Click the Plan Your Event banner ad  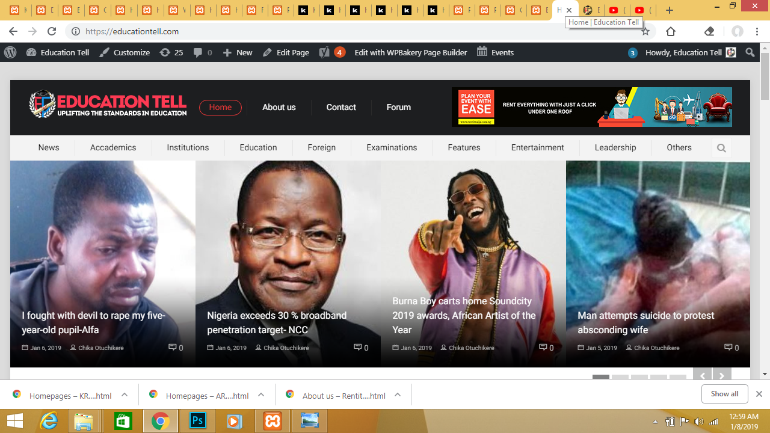pyautogui.click(x=591, y=107)
